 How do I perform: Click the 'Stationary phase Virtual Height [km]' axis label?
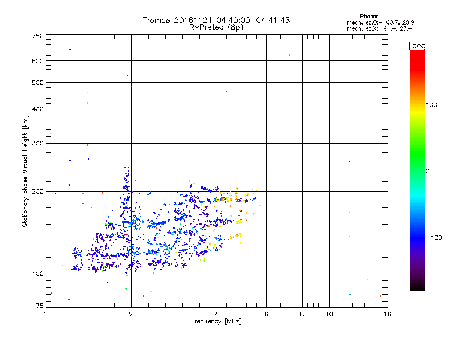click(25, 172)
